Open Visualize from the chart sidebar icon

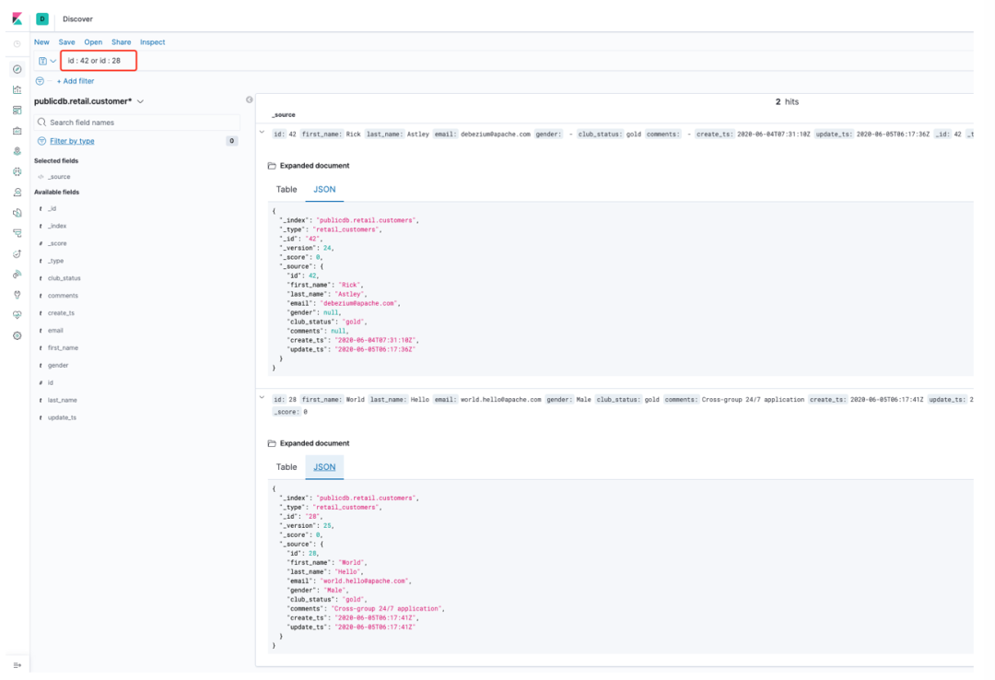point(17,90)
